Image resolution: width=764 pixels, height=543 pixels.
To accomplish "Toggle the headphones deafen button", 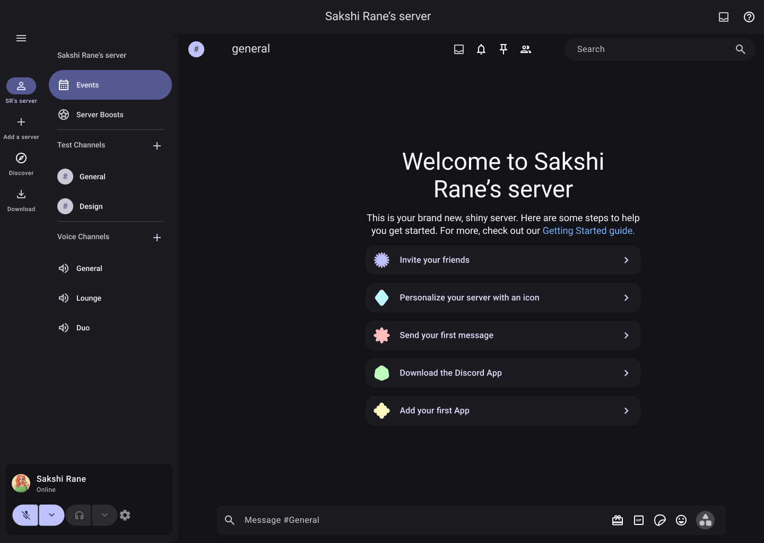I will 79,515.
